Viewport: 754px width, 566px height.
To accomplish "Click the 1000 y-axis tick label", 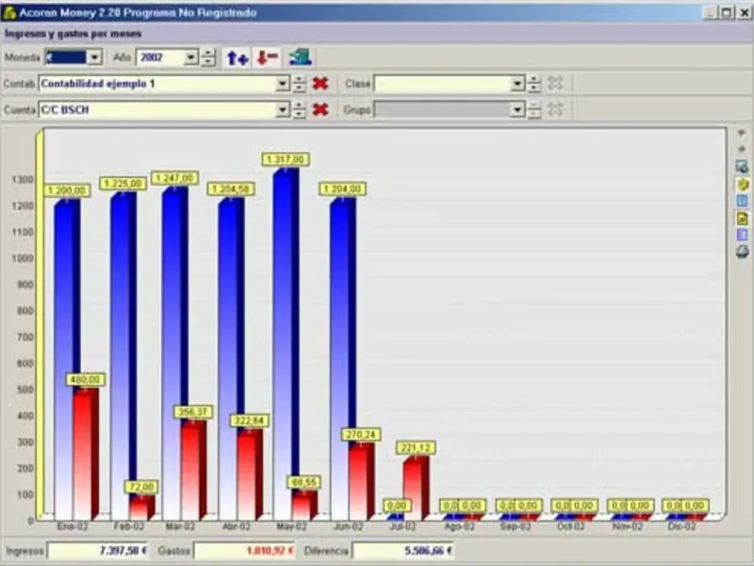I will pos(23,258).
